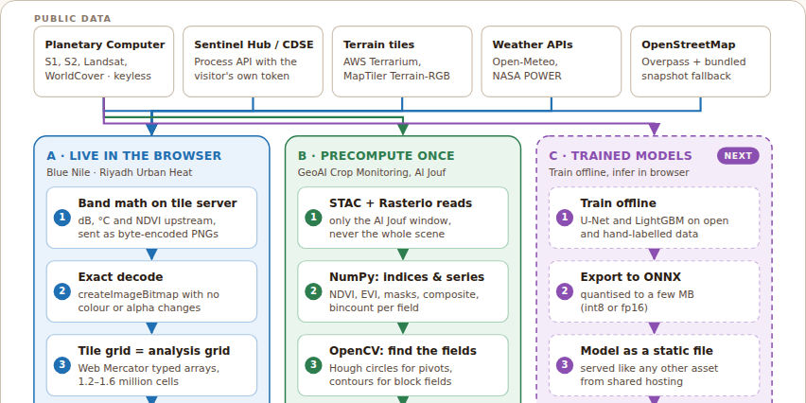Screen dimensions: 806x403
Task: Select the Weather APIs card
Action: 551,61
